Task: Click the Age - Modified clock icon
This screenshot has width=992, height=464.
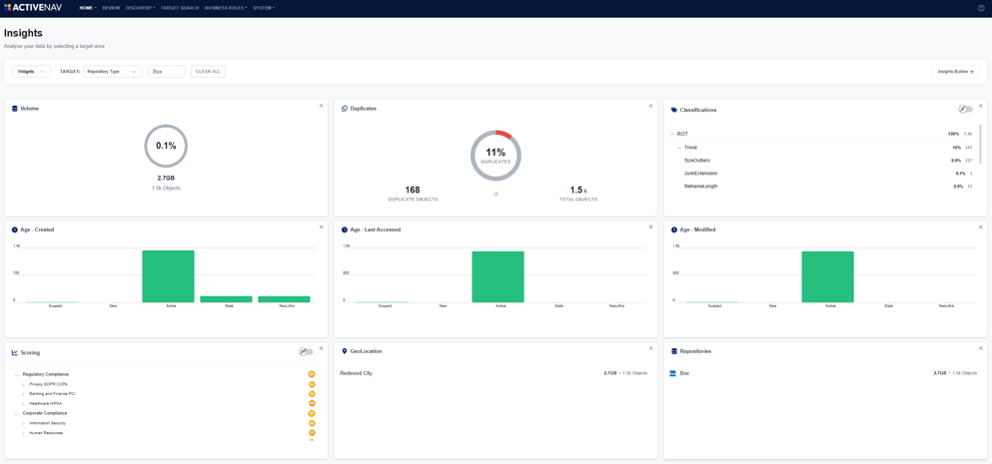Action: point(674,231)
